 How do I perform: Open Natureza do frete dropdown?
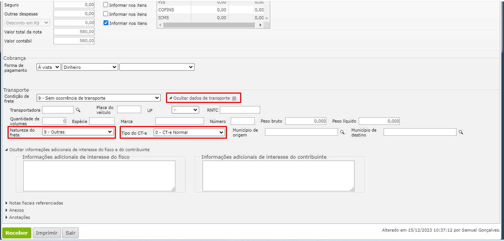coord(78,132)
